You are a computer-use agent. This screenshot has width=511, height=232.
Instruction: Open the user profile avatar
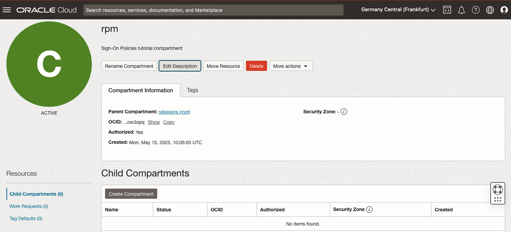coord(504,9)
